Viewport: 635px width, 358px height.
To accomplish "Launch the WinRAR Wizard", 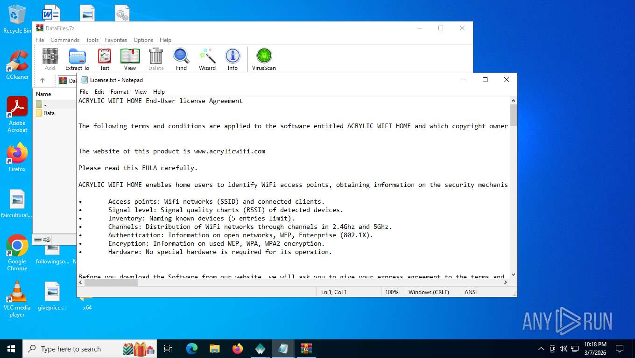I will [207, 59].
